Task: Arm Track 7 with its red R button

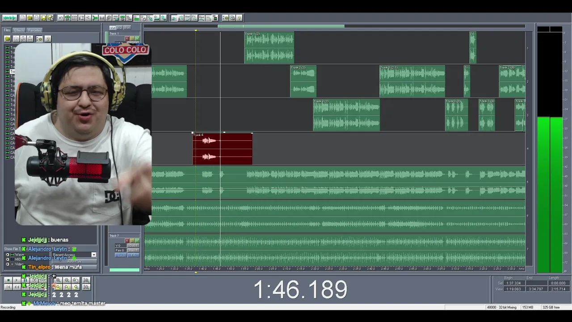Action: pyautogui.click(x=127, y=241)
